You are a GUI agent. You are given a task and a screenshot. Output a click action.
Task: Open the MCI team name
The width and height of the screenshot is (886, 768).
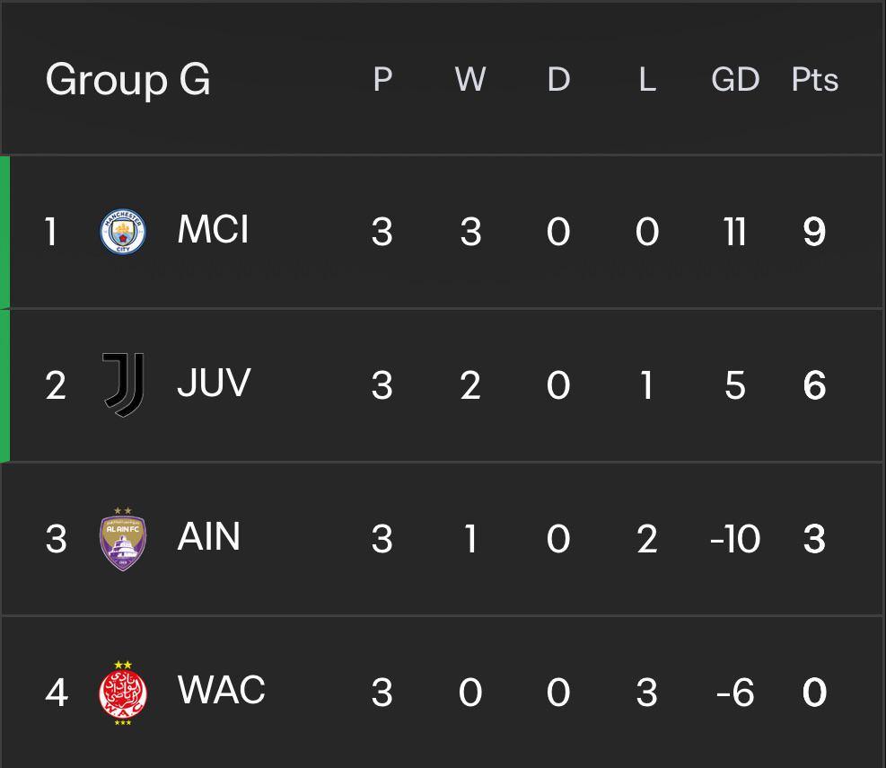click(213, 230)
